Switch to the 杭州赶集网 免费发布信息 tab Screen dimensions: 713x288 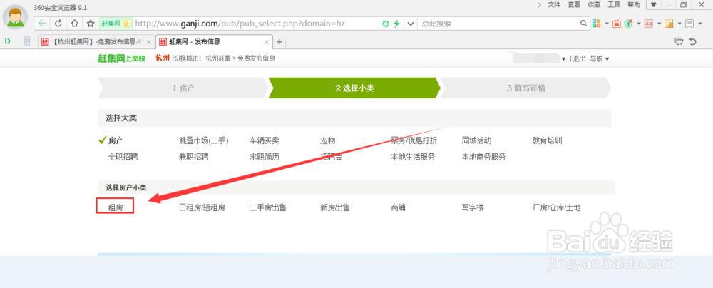point(96,42)
